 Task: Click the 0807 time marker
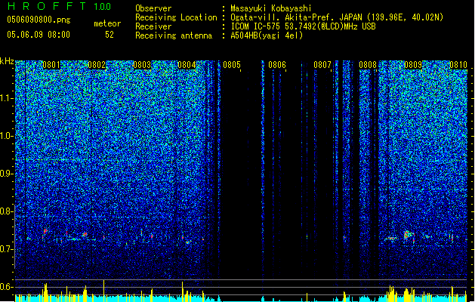tap(322, 65)
